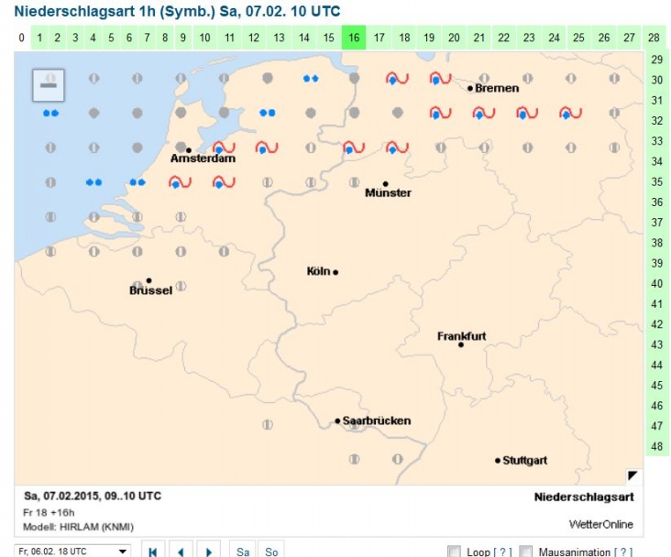Viewport: 671px width, 557px height.
Task: Advance one forecast hour with play arrow
Action: tap(209, 551)
